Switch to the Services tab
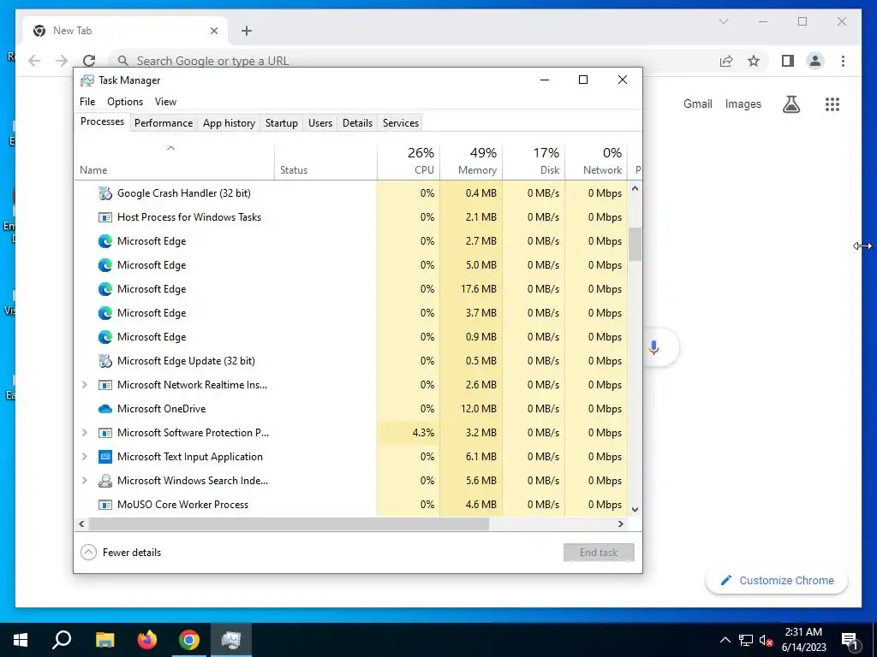This screenshot has width=877, height=657. (401, 123)
